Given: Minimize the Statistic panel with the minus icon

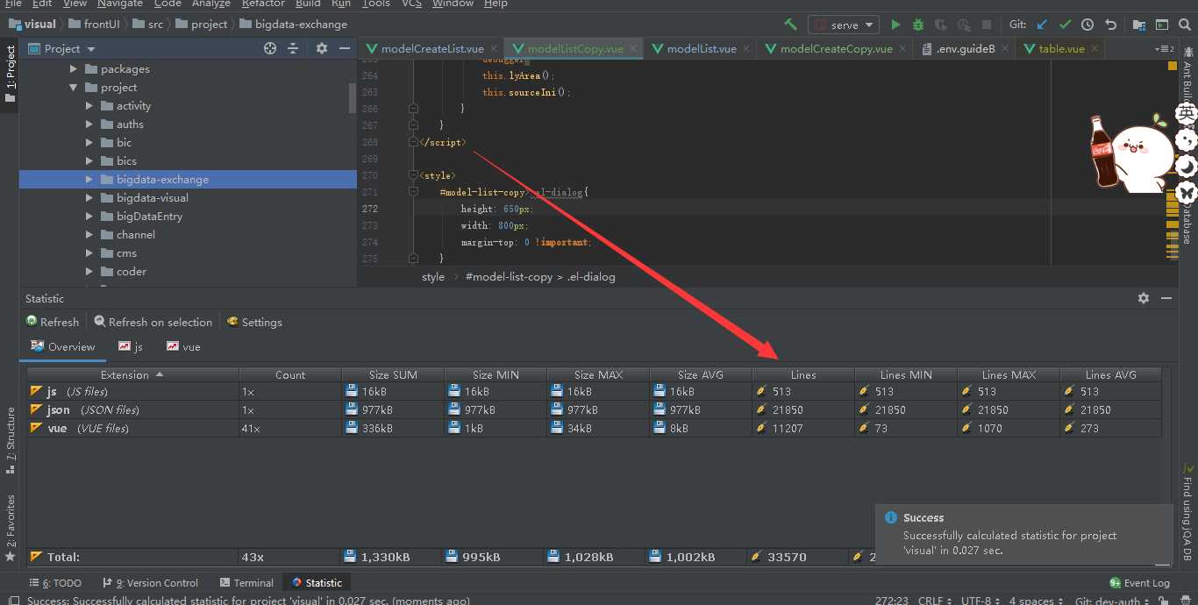Looking at the screenshot, I should click(1166, 298).
